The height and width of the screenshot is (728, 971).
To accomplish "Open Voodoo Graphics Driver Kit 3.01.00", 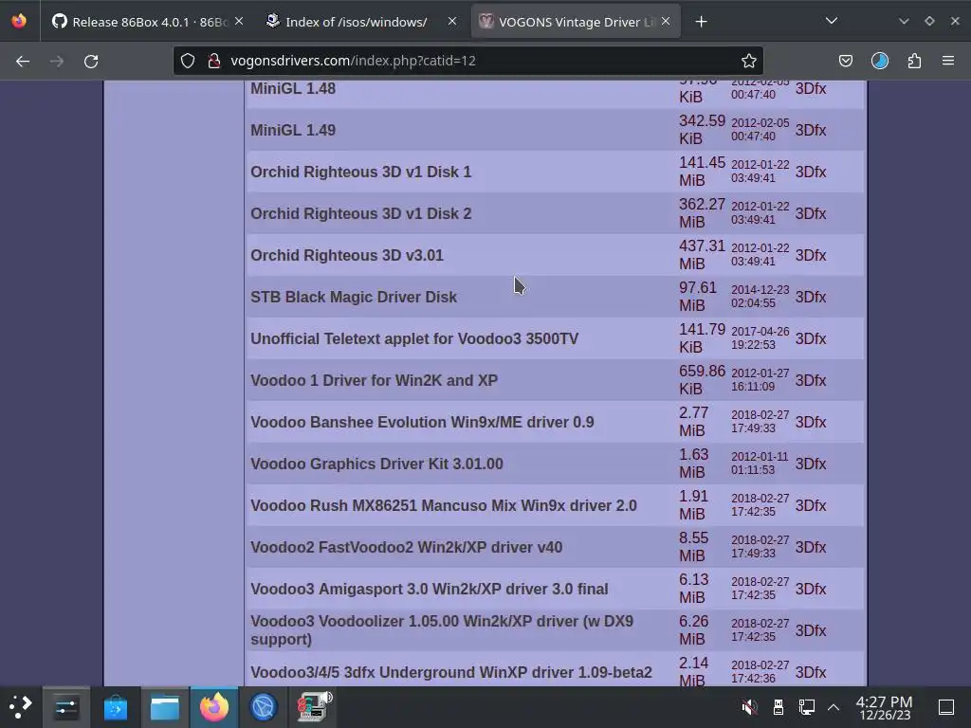I will (376, 464).
